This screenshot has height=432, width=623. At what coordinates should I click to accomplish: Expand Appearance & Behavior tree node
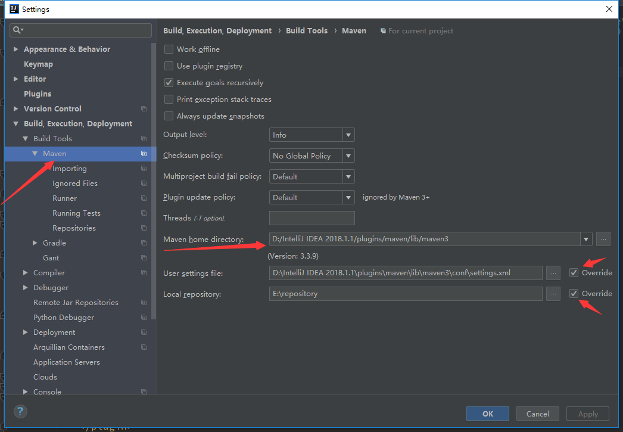(16, 49)
